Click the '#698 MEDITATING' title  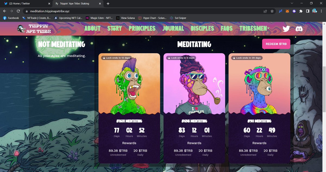(x=194, y=121)
